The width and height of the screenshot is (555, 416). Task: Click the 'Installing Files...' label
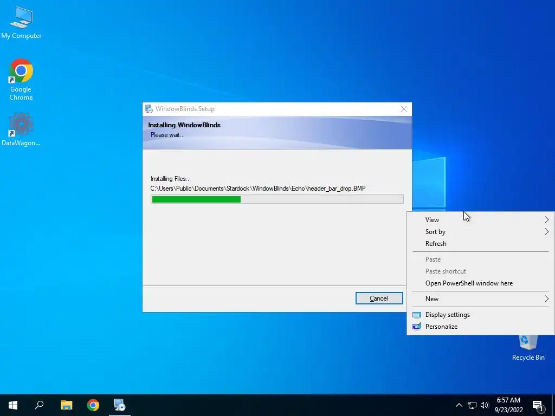pos(171,179)
